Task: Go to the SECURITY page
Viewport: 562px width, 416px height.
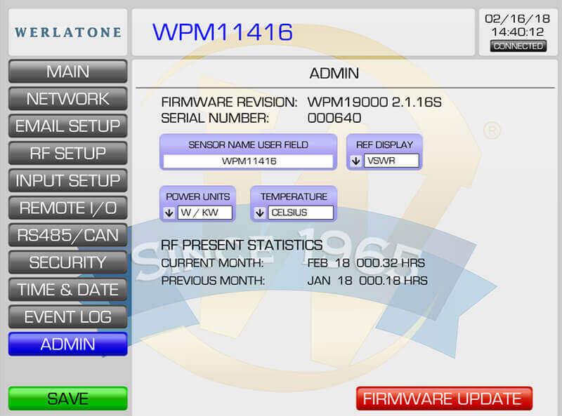Action: click(67, 262)
